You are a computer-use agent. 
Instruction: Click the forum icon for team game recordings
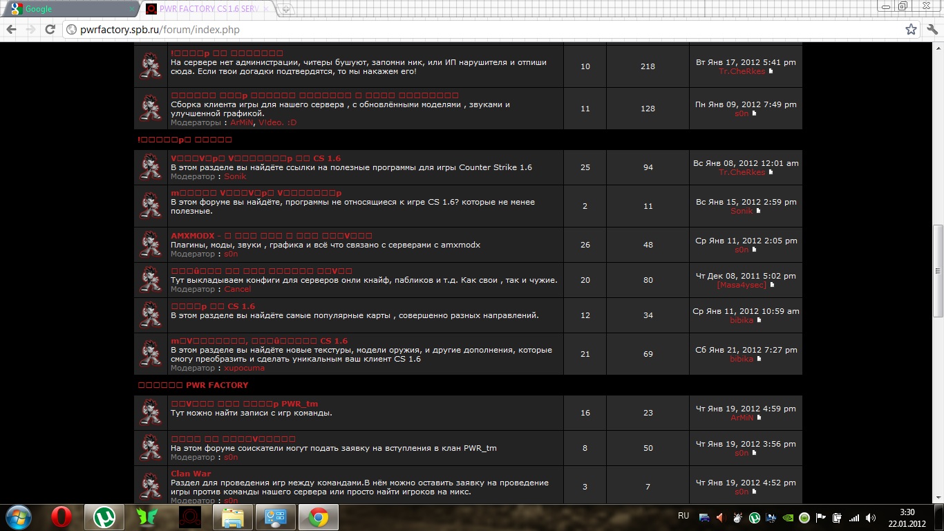(151, 413)
